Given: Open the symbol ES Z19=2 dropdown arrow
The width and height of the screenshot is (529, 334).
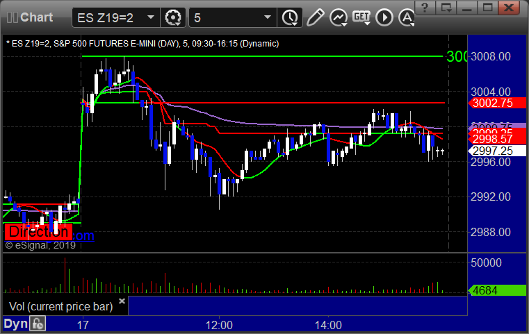Looking at the screenshot, I should [x=151, y=17].
